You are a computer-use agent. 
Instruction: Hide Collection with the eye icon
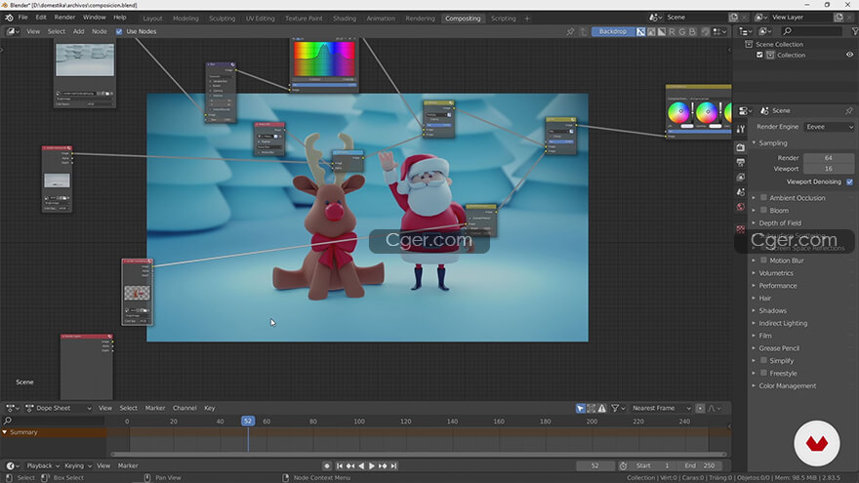(849, 55)
